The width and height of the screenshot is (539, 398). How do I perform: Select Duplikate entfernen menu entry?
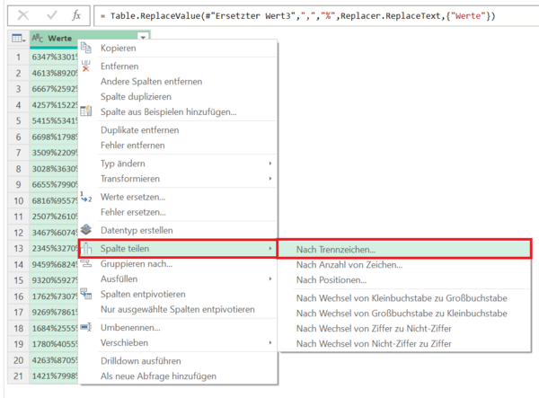click(139, 130)
